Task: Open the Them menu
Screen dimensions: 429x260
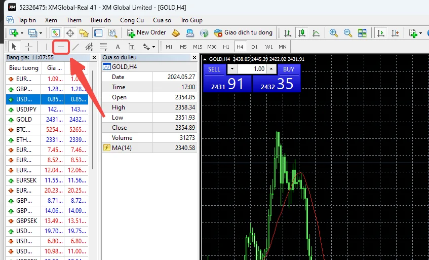Action: (74, 20)
